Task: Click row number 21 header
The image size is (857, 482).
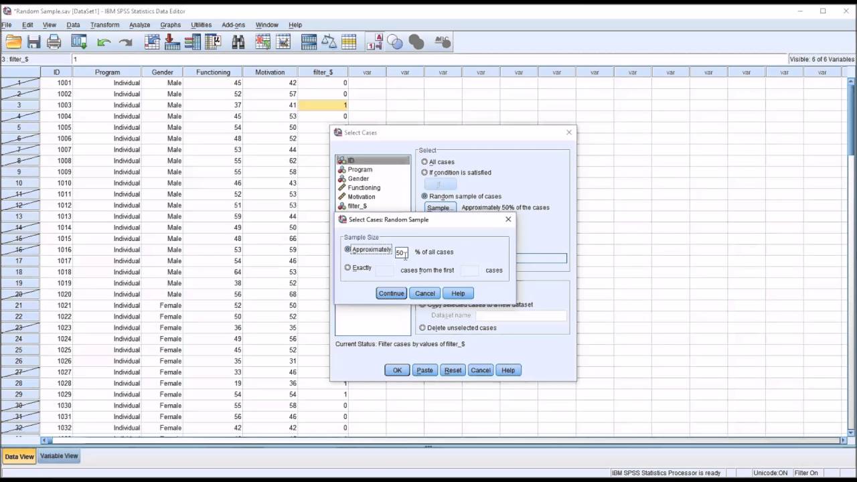Action: (19, 305)
